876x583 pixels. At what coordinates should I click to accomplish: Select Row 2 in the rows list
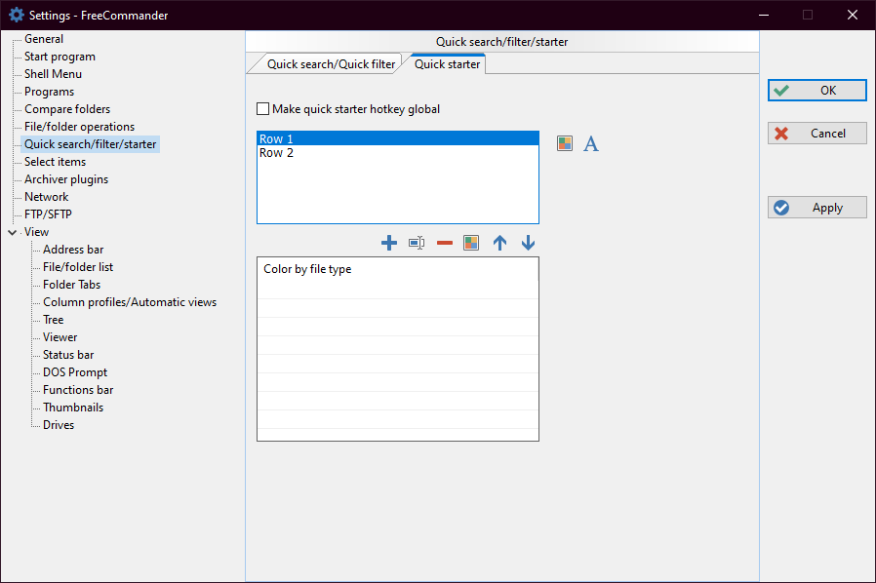(x=277, y=153)
